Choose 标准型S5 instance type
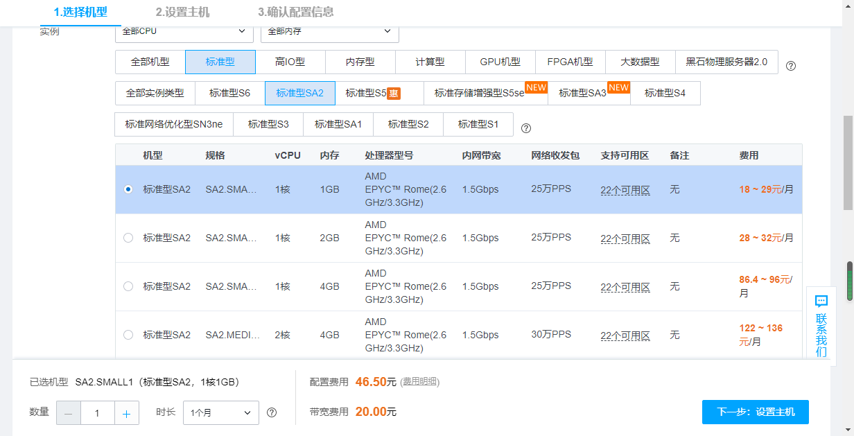Screen dimensions: 854x436 tap(379, 93)
